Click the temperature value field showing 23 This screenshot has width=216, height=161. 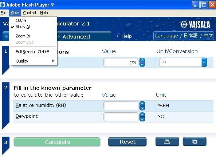[x=121, y=62]
